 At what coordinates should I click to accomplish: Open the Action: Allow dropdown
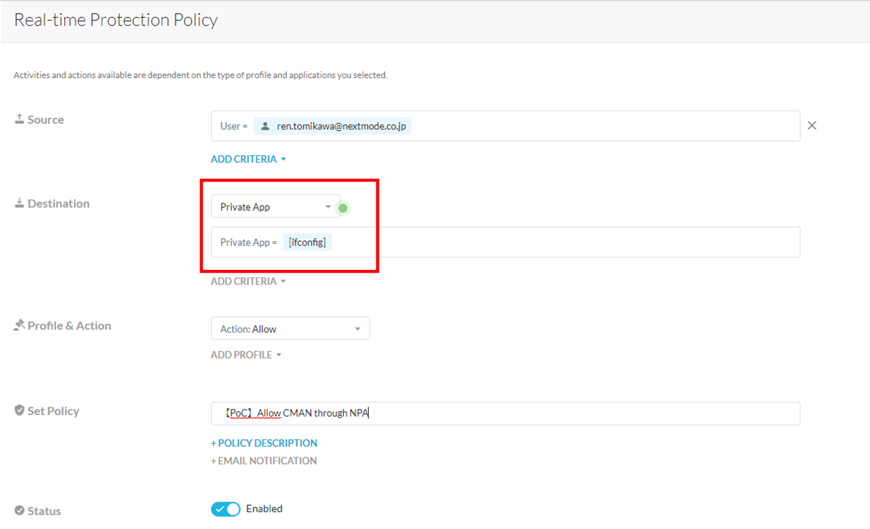click(x=290, y=329)
